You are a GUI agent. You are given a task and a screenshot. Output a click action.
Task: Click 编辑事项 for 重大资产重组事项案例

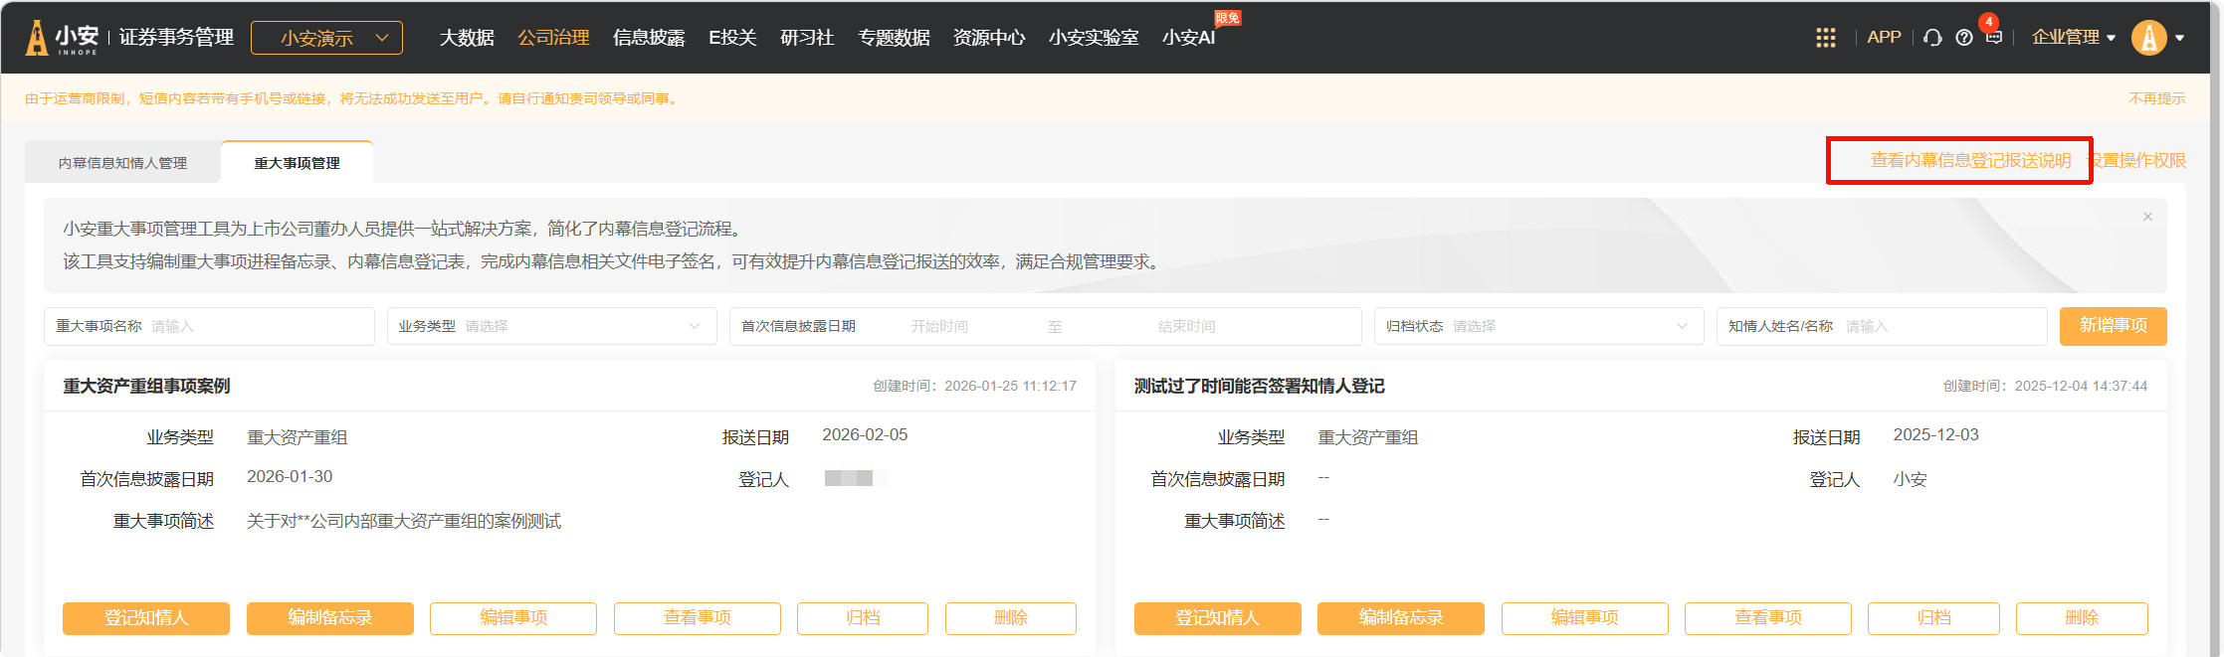click(513, 618)
